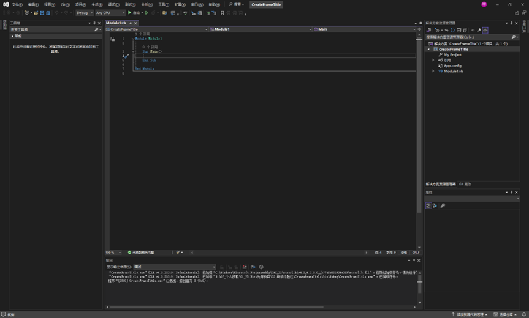Click the View Code icon in Solution Explorer
The height and width of the screenshot is (318, 529).
click(x=473, y=31)
